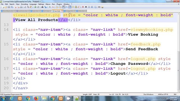Click the scrollbar up arrow in editor

[179, 14]
